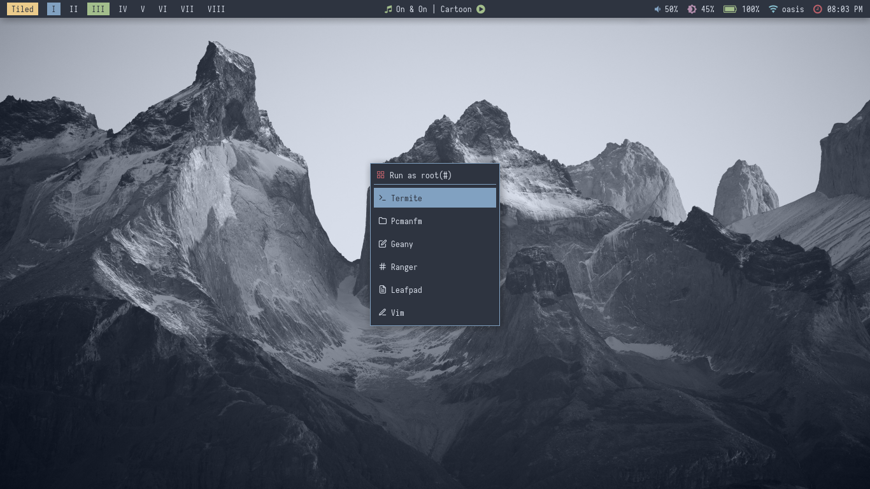Click the Ranger hash icon
The height and width of the screenshot is (489, 870).
tap(382, 267)
